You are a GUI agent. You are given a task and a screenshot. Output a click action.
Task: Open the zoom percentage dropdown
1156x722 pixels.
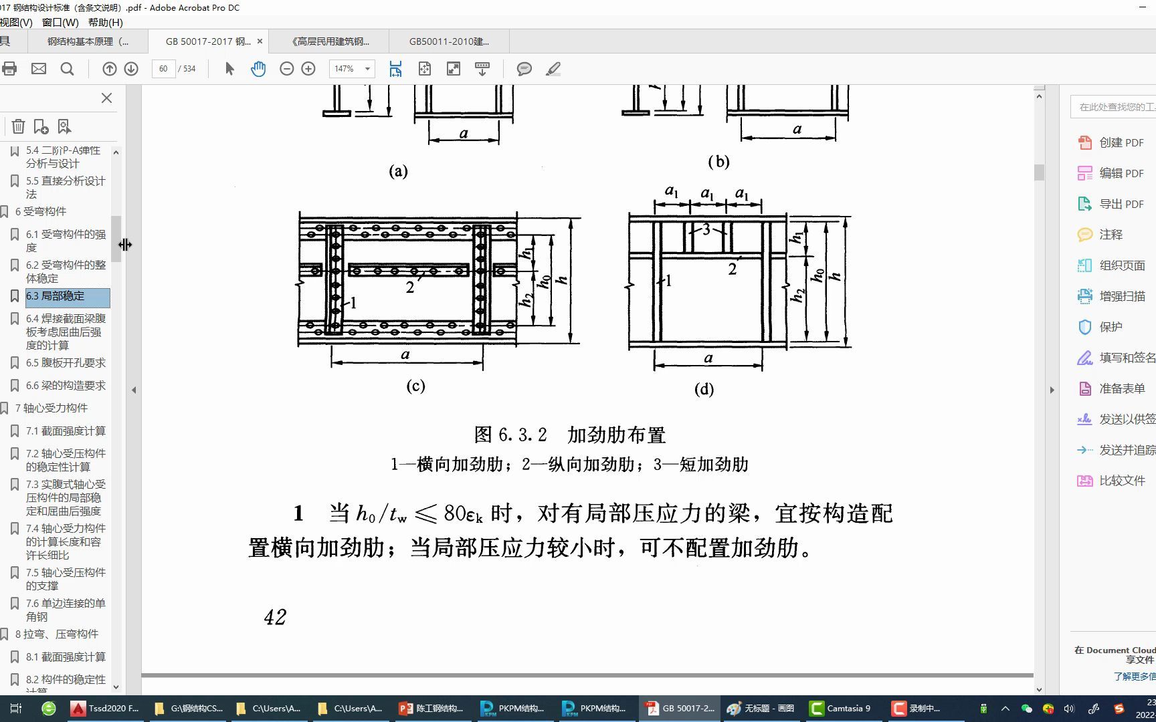pyautogui.click(x=366, y=69)
